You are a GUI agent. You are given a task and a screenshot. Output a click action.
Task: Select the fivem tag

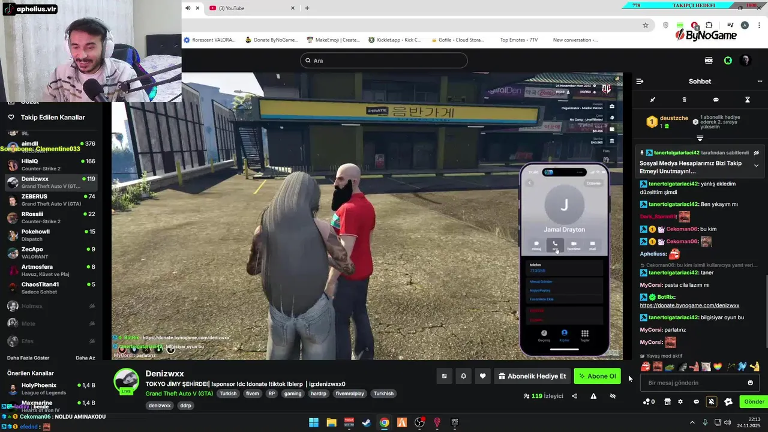[252, 394]
